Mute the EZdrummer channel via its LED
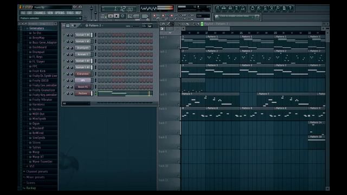Image resolution: width=347 pixels, height=195 pixels. point(65,74)
